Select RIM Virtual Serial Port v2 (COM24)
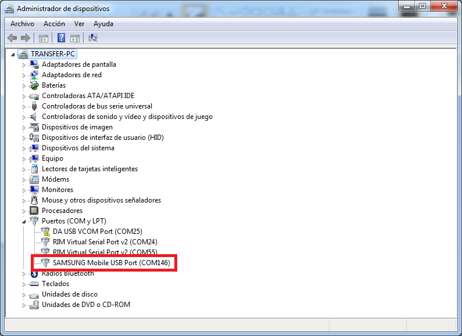462x336 pixels. coord(105,242)
